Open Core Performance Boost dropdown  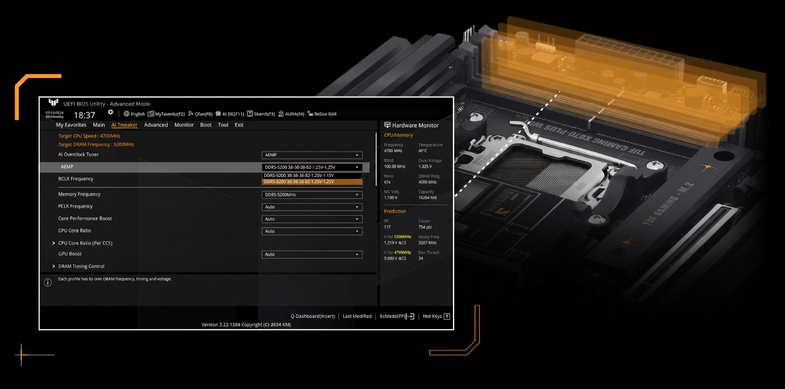coord(312,219)
